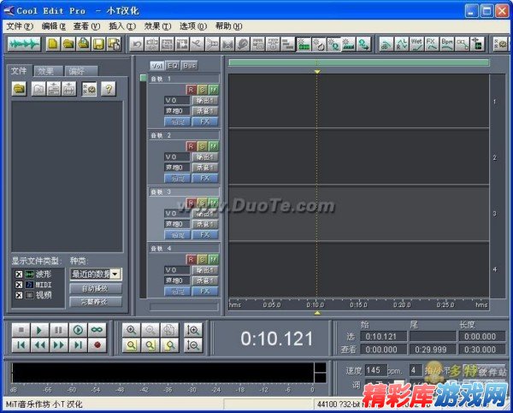Open the 效果 menu in the menu bar
Screen dimensions: 513x413
[152, 27]
